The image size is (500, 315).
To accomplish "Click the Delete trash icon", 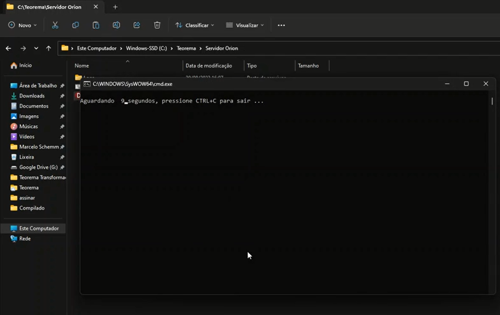I will point(157,25).
